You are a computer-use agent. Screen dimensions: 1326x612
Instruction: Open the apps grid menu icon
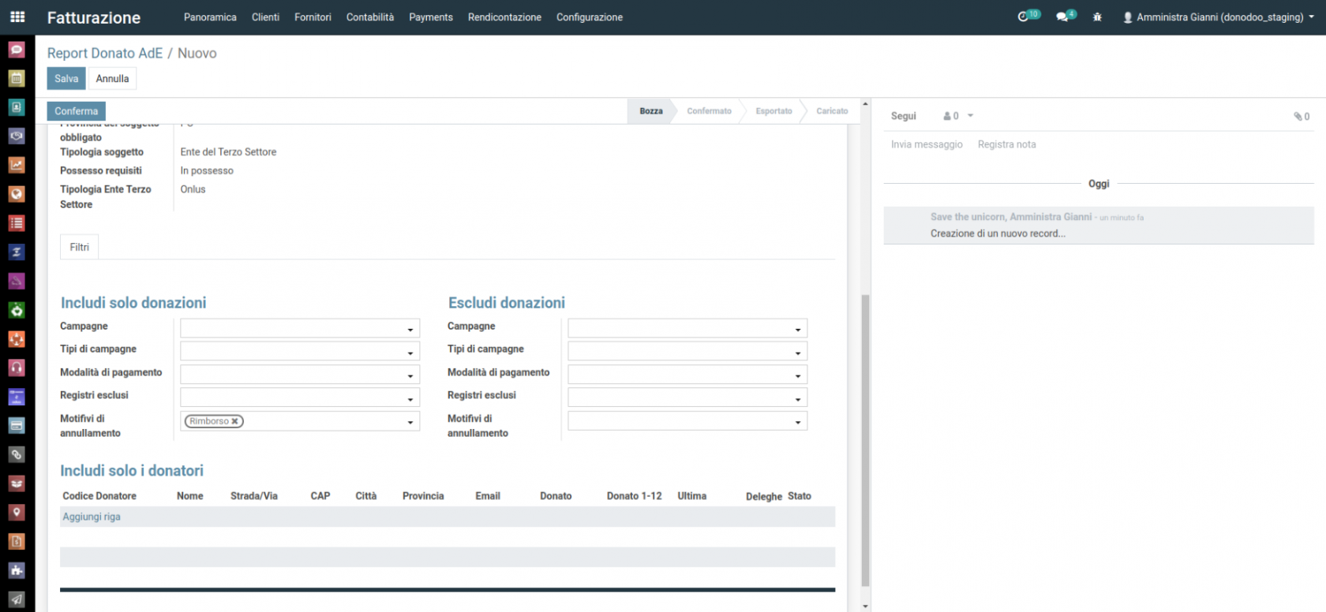coord(17,17)
